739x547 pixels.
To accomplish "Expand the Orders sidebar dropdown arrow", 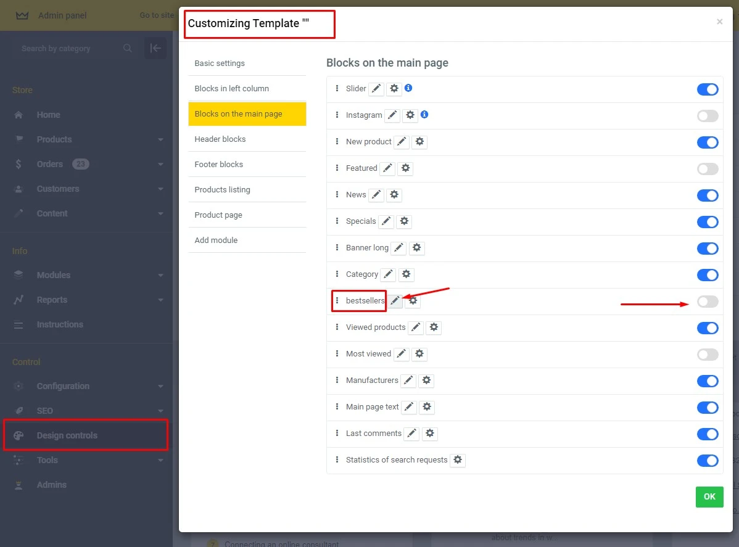I will (160, 165).
